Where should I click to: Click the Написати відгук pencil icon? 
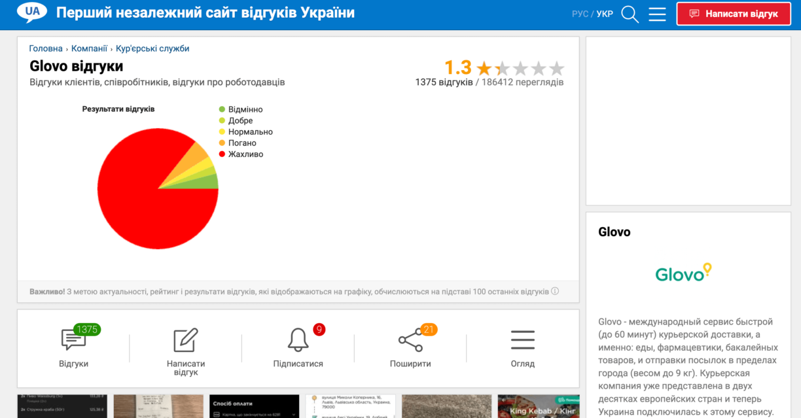(x=186, y=340)
